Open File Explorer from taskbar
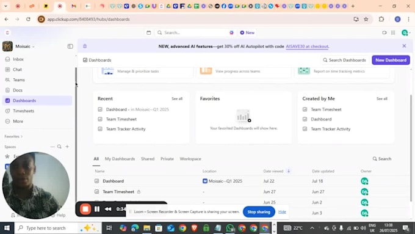415x234 pixels. [146, 228]
